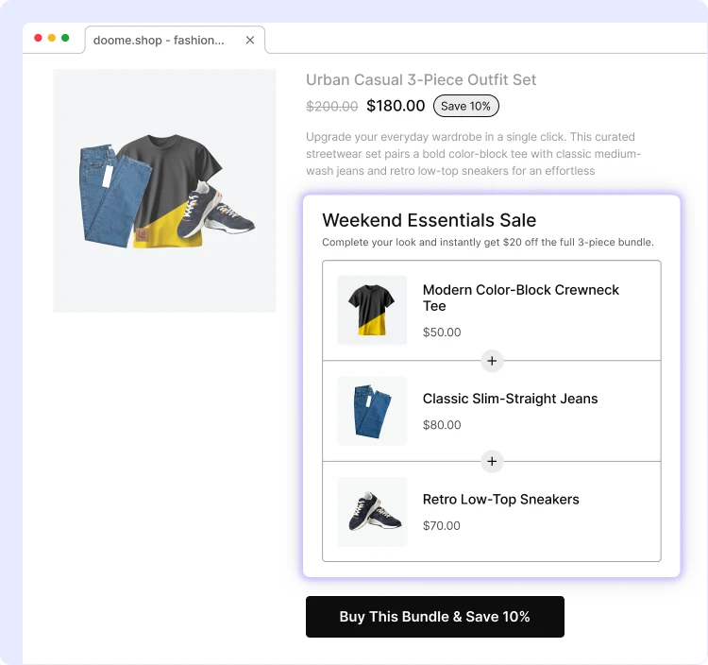Click the Urban Casual 3-Piece Outfit Set heading
The height and width of the screenshot is (665, 708).
[421, 79]
